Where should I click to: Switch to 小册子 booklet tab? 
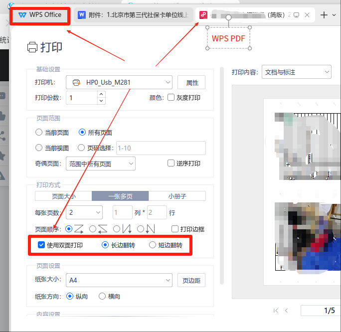click(177, 196)
